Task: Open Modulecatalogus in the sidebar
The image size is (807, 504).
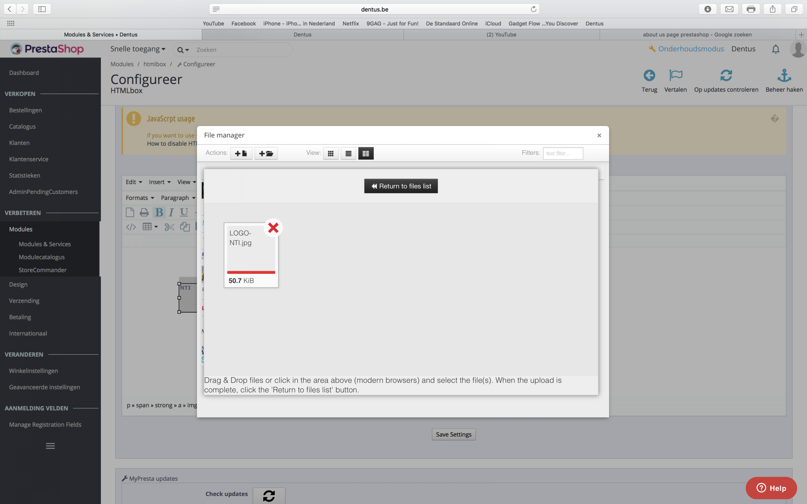Action: coord(42,257)
